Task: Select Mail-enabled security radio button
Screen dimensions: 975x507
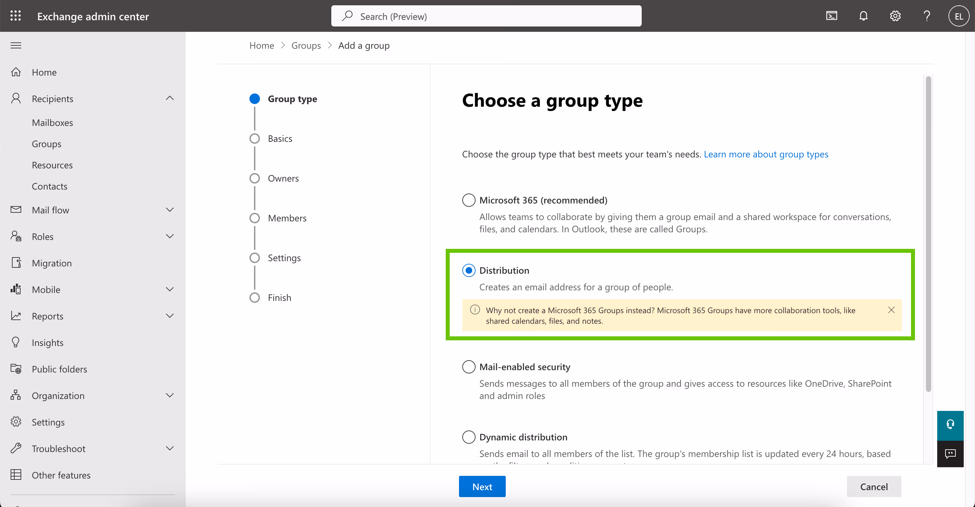Action: coord(469,367)
